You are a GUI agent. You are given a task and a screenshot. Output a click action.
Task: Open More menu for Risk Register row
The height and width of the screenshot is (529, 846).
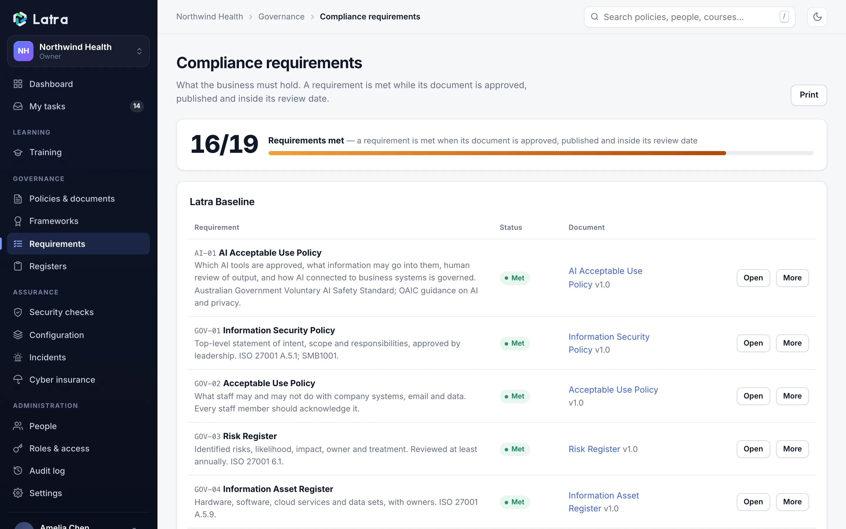[792, 449]
